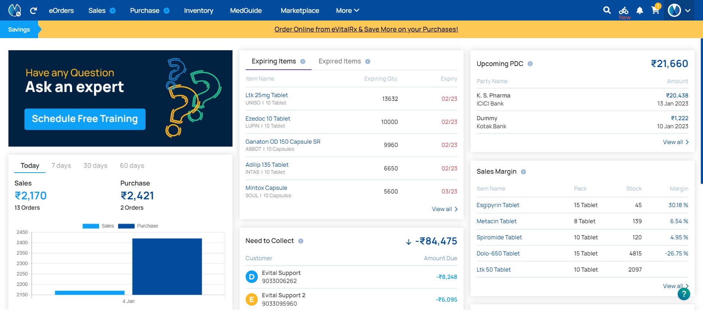Viewport: 703px width, 313px height.
Task: Click the delivery bike New icon
Action: pyautogui.click(x=624, y=12)
